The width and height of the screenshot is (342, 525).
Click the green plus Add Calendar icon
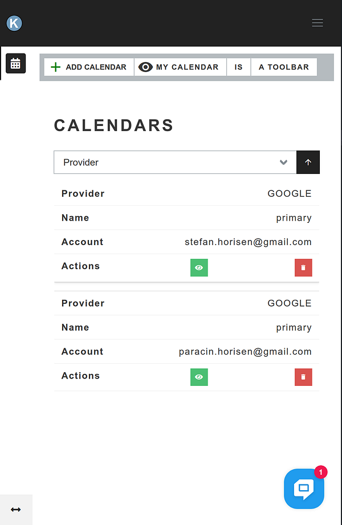55,67
